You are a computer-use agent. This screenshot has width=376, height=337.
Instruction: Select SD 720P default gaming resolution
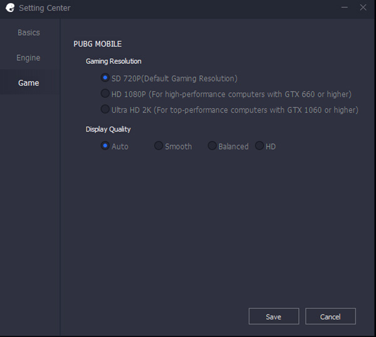pos(105,78)
